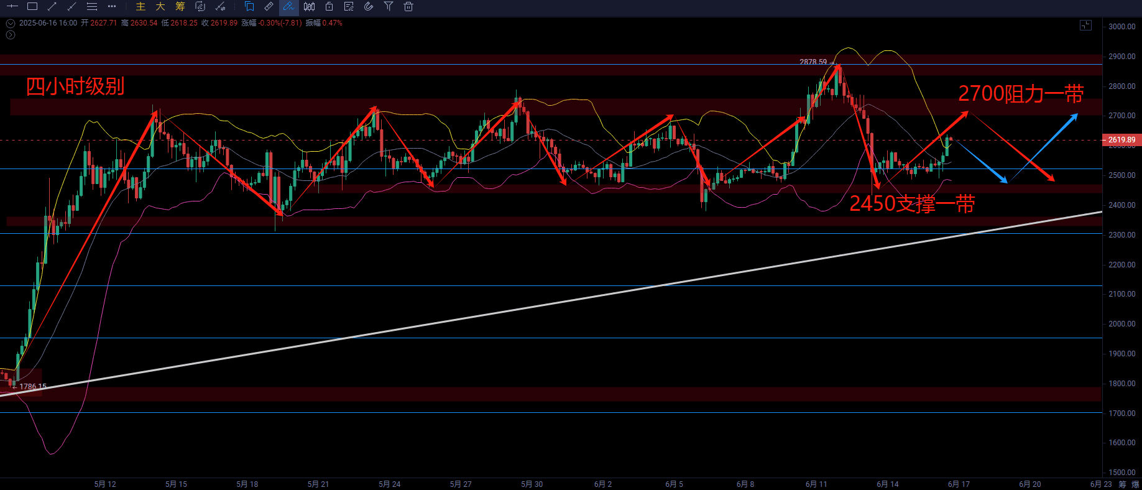
Task: Click the chart fullscreen toggle icon
Action: pos(1085,25)
